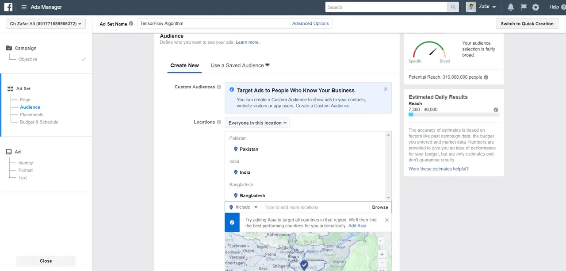The image size is (566, 271).
Task: Click the Close button in sidebar
Action: [x=46, y=261]
